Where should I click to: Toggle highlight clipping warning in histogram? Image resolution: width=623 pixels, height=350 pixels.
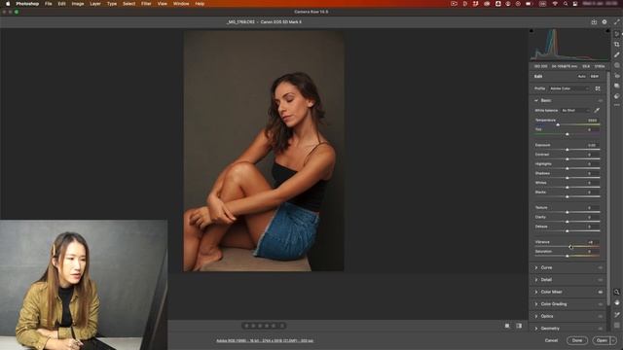(607, 31)
